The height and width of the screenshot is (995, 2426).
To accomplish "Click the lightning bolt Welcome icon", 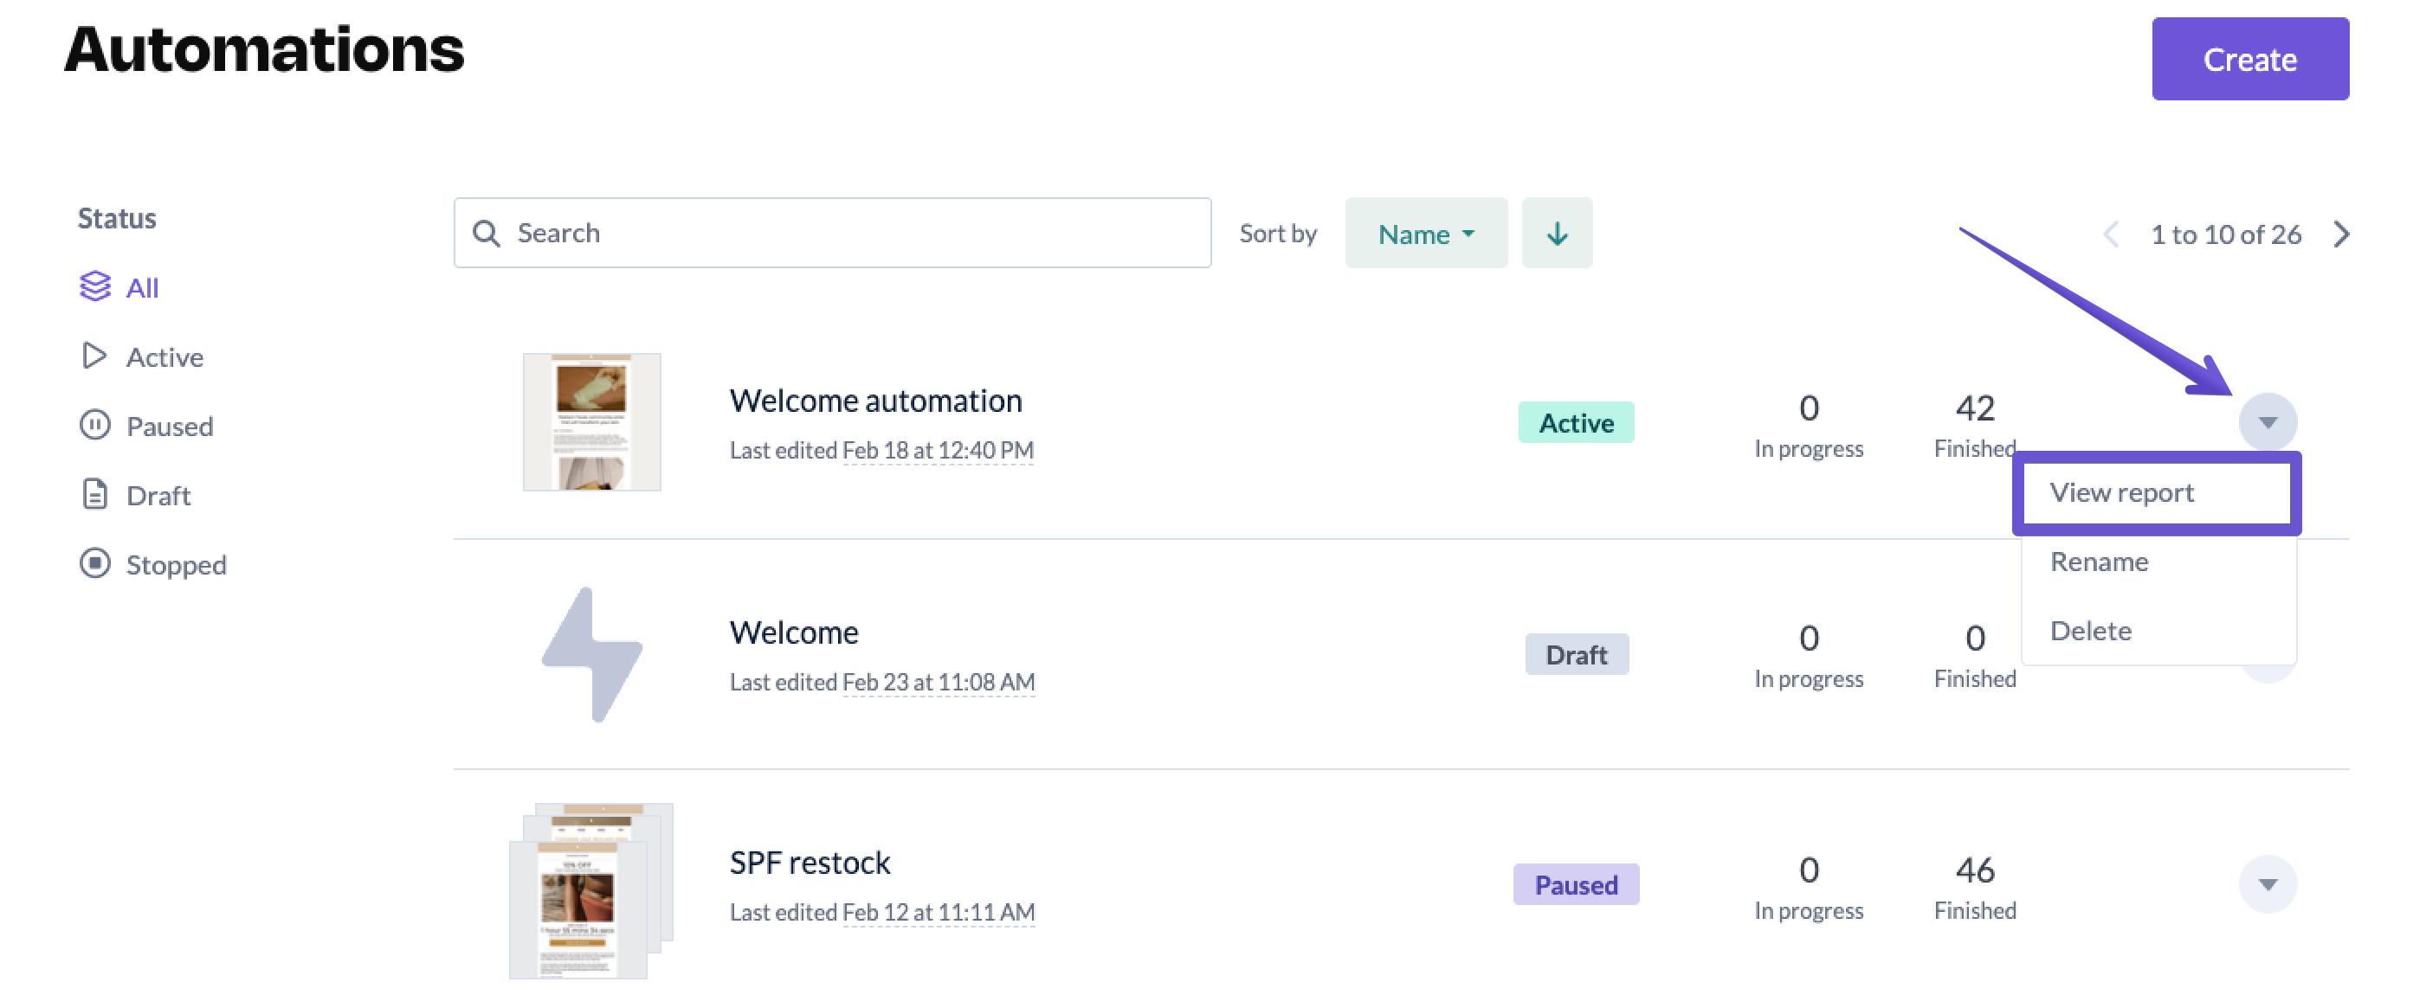I will click(591, 655).
